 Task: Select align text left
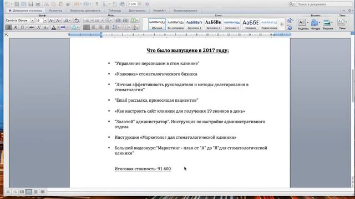pos(87,27)
